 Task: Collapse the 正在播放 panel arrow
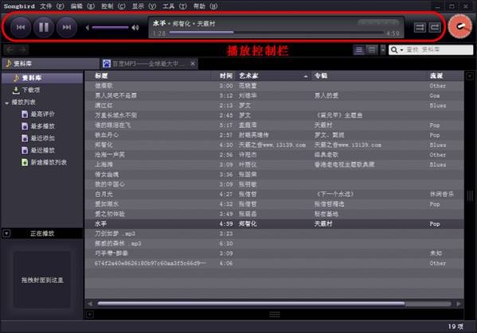tap(6, 234)
